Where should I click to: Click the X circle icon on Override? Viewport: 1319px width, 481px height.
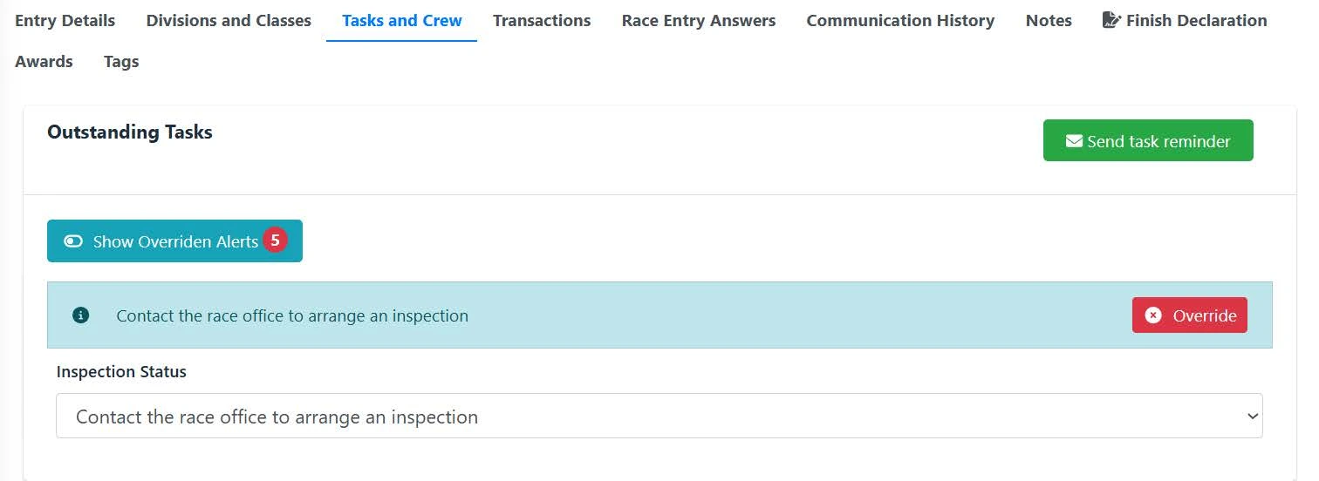click(1153, 315)
